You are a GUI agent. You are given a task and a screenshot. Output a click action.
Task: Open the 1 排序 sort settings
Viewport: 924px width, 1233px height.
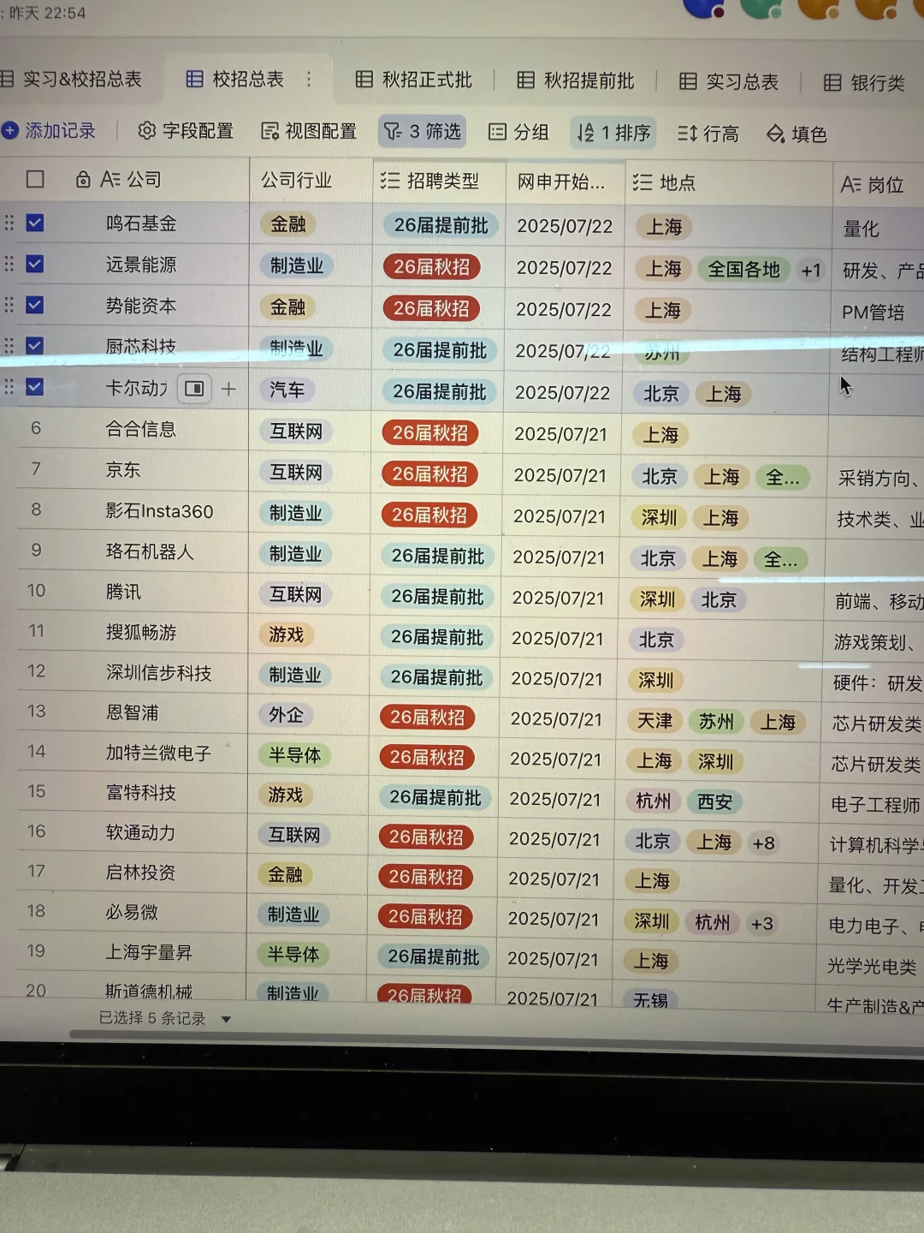[x=613, y=133]
